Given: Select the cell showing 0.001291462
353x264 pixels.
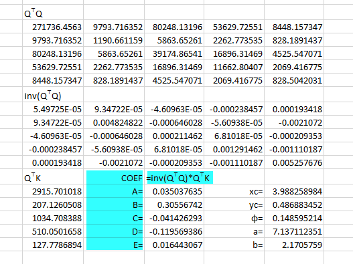Looking at the screenshot, I should click(x=234, y=150).
